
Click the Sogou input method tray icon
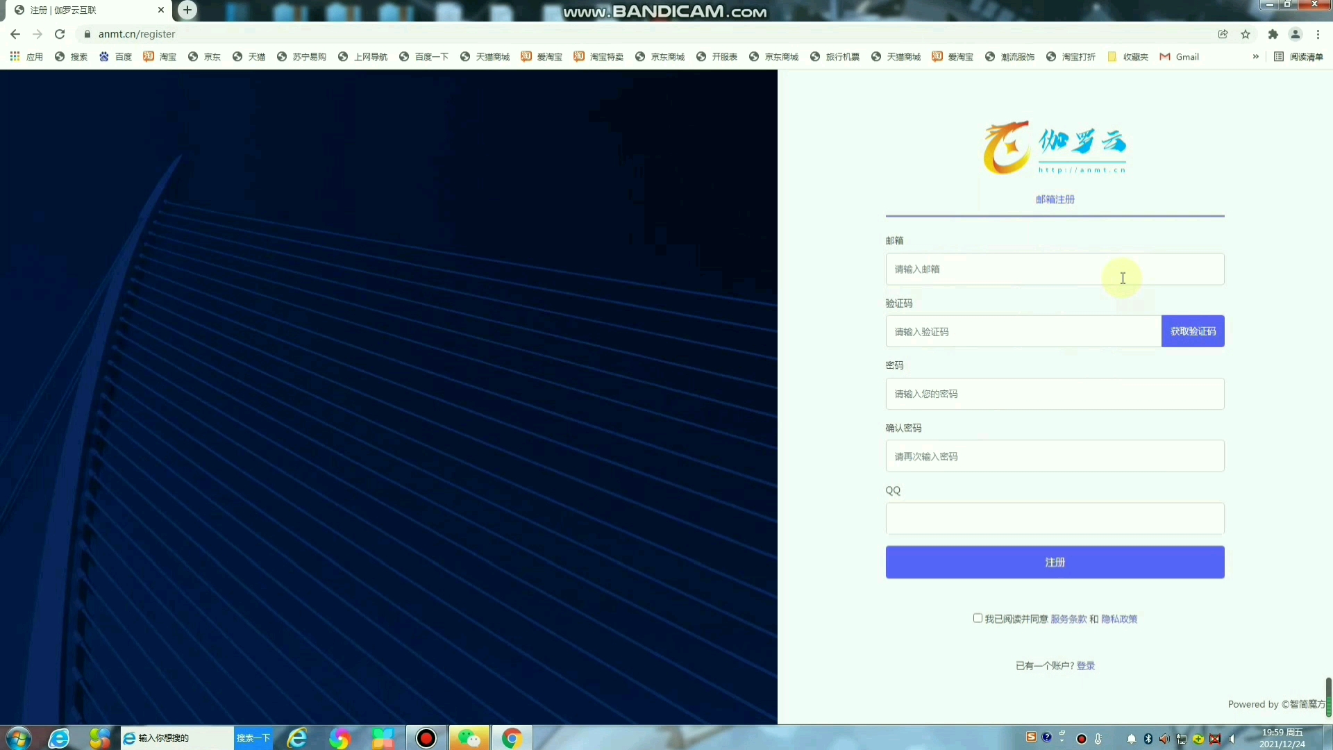pos(1031,737)
